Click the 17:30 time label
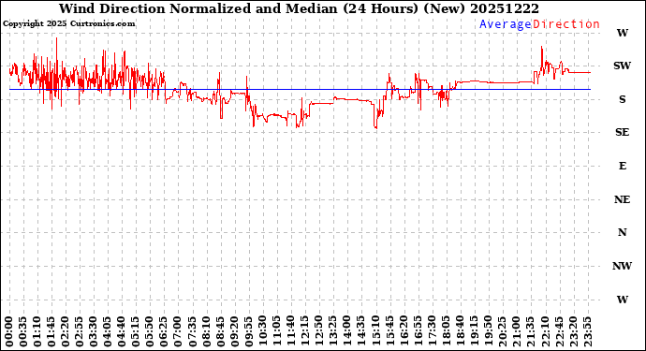646x351 pixels. click(432, 332)
